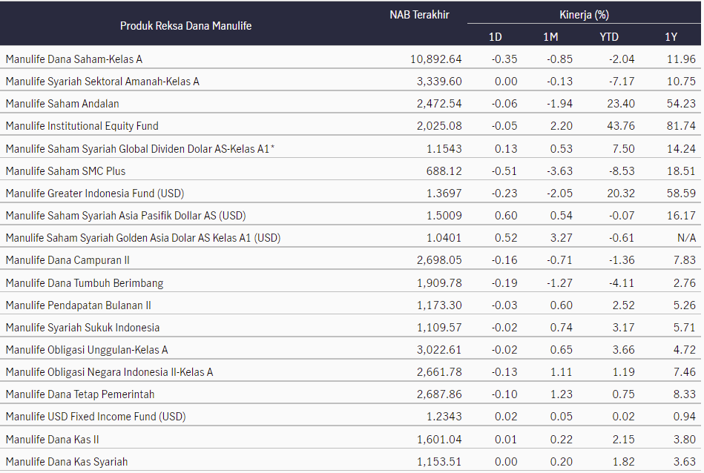Click NAB value 2,661.78
704x473 pixels.
[x=439, y=372]
